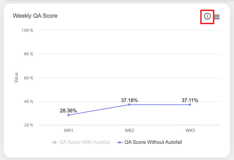Image resolution: width=234 pixels, height=160 pixels.
Task: Click the purple Without Autofail legend marker
Action: [120, 143]
